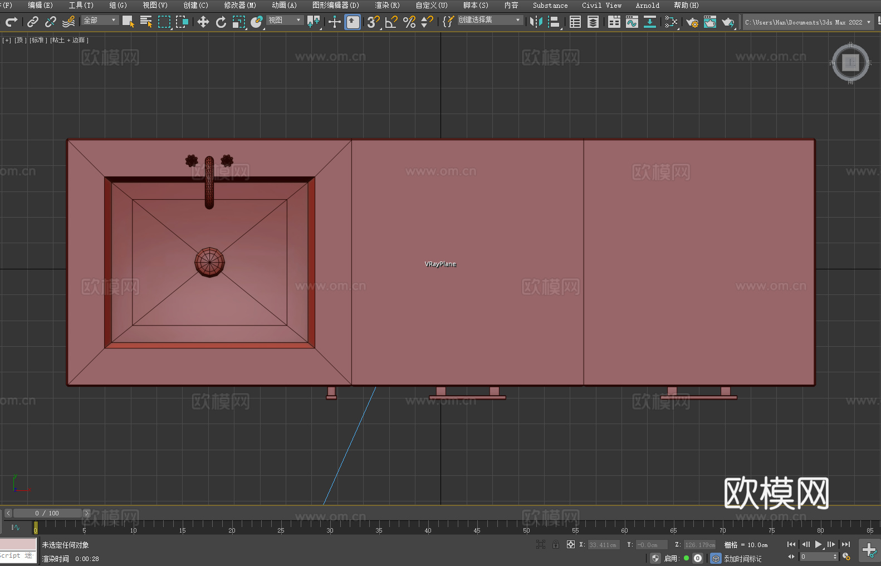Image resolution: width=881 pixels, height=566 pixels.
Task: Click the teal Batch Save icon beside Curve Editor
Action: (x=650, y=22)
